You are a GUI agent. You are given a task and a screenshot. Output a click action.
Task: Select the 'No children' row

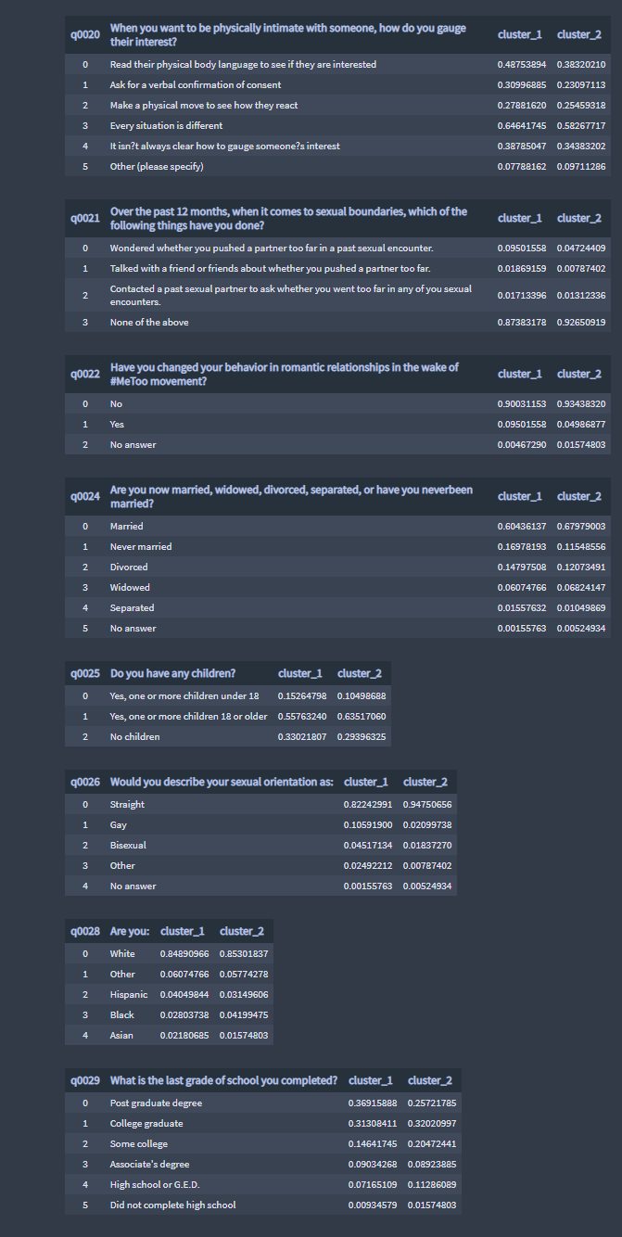[x=228, y=737]
